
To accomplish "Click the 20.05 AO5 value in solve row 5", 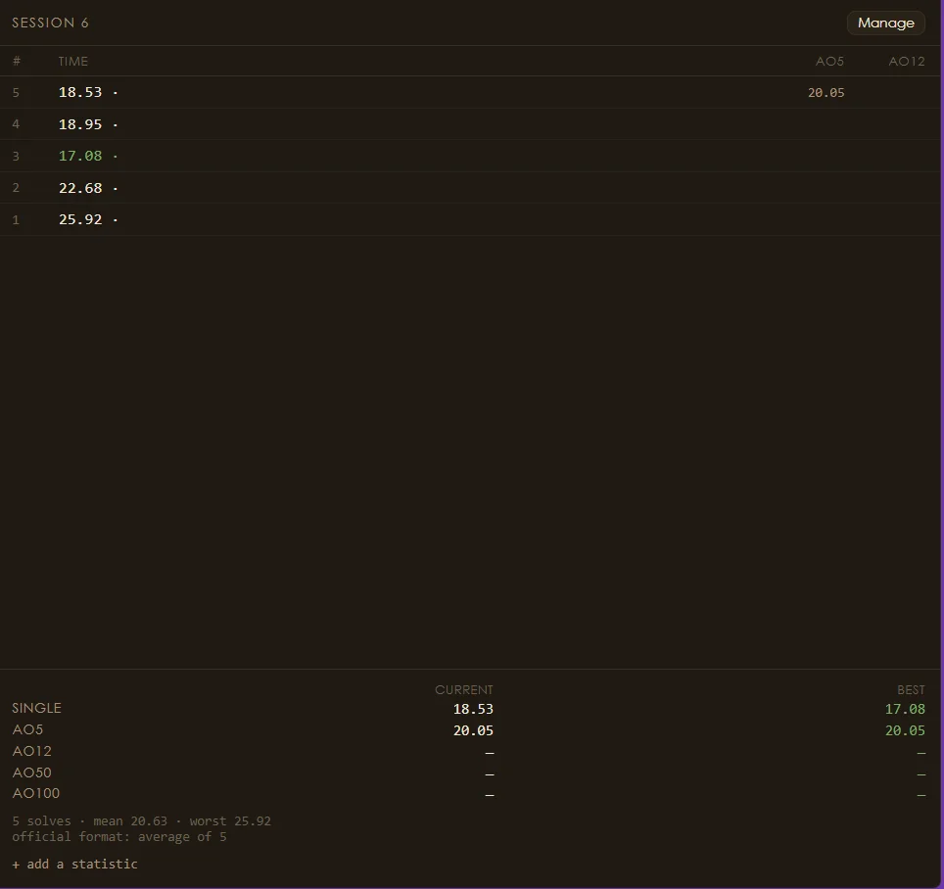I will [x=826, y=93].
